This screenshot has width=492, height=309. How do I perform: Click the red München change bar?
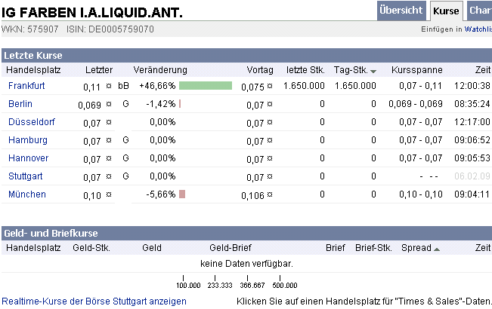(182, 194)
